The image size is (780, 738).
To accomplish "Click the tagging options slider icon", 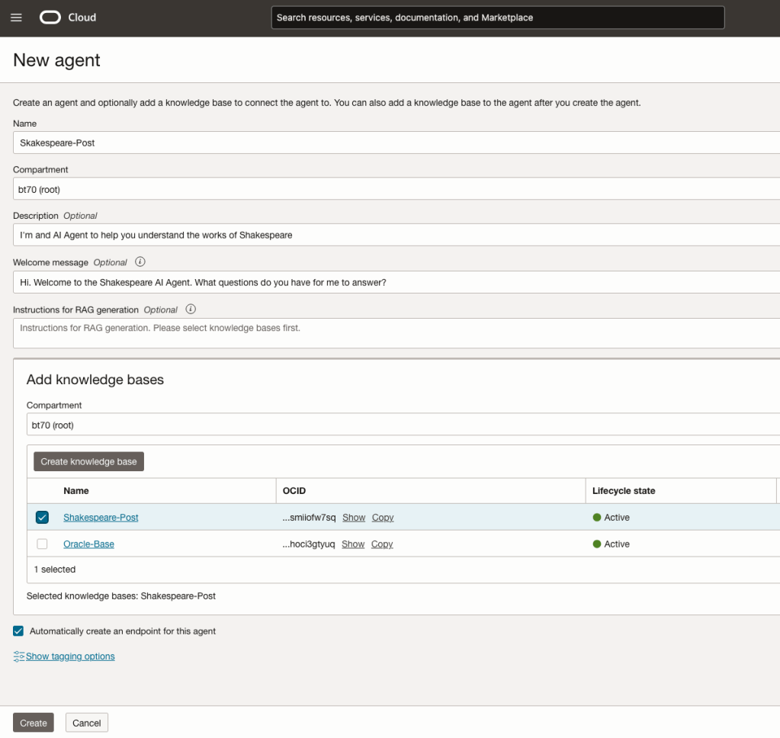I will [x=19, y=656].
